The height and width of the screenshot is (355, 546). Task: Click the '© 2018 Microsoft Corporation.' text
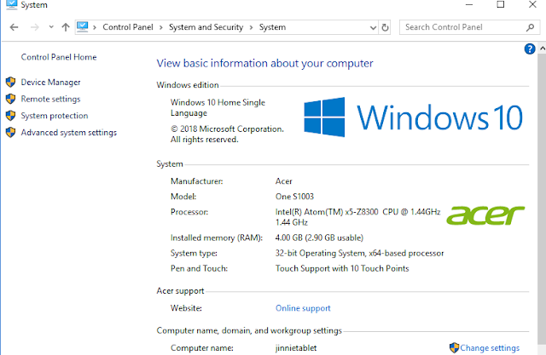(x=227, y=129)
